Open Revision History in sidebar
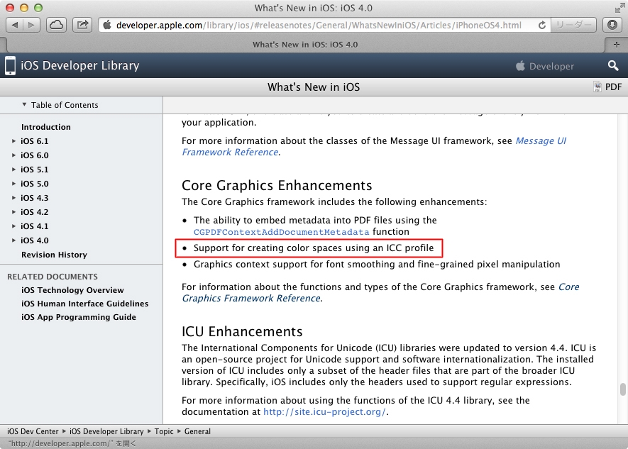This screenshot has width=628, height=449. 54,255
